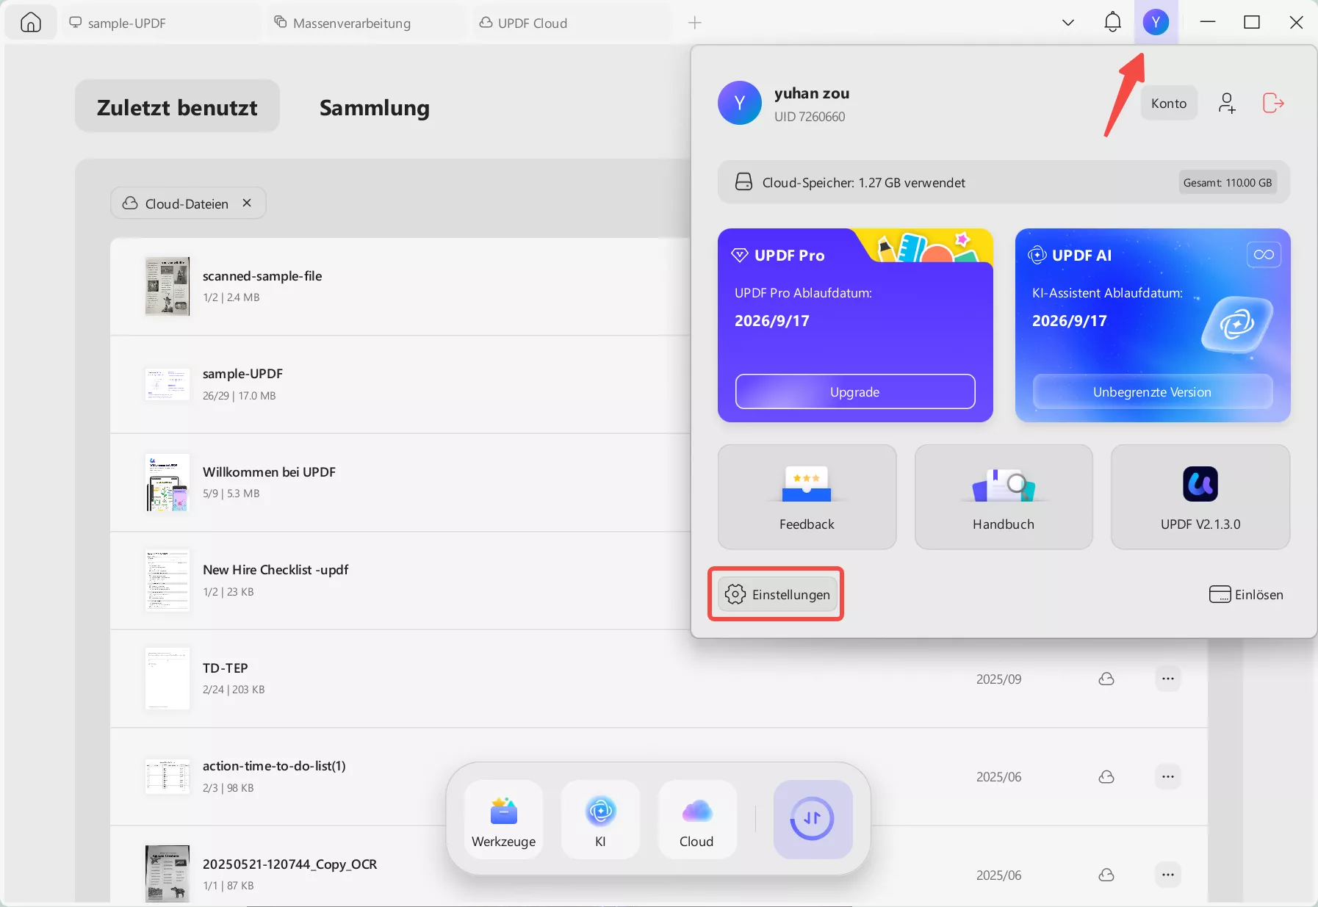Open the tab list dropdown arrow
1318x907 pixels.
pyautogui.click(x=1068, y=23)
